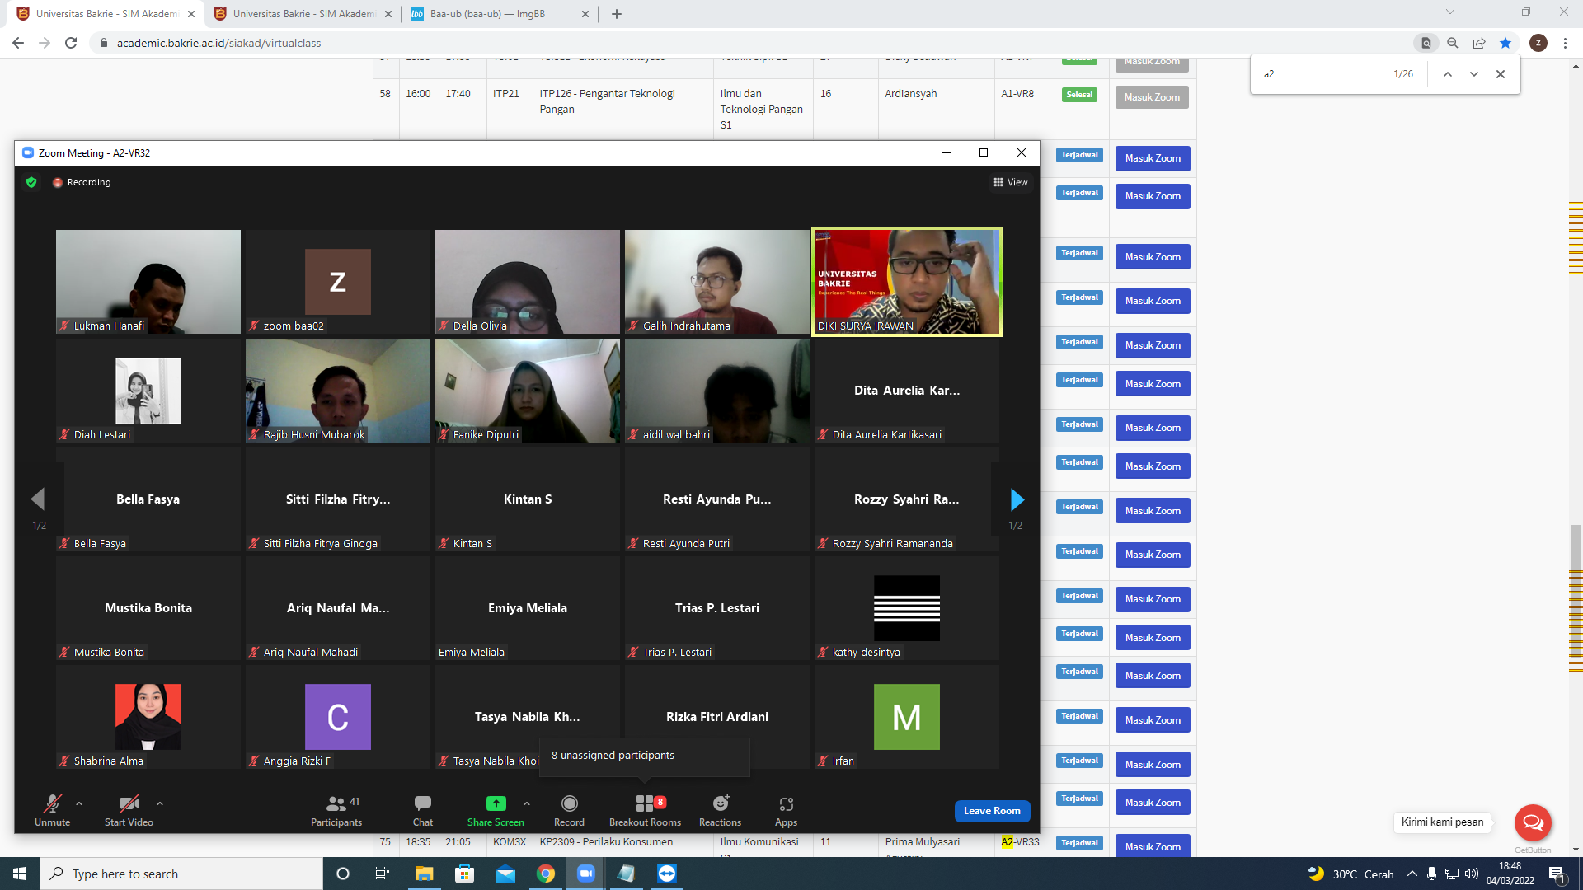Reload the browser page
Viewport: 1583px width, 890px height.
click(x=71, y=43)
